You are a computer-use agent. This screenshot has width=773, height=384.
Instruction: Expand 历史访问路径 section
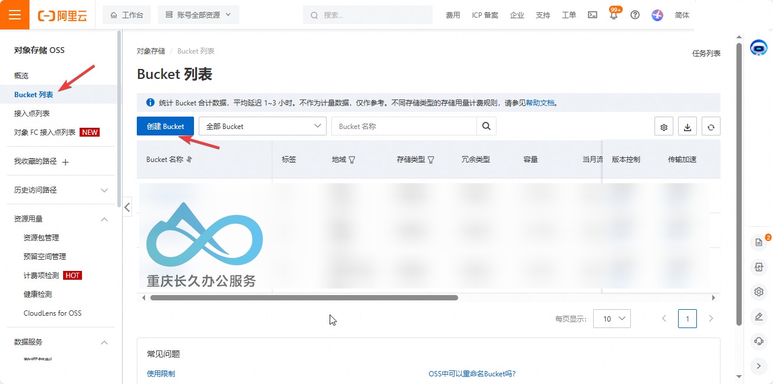pyautogui.click(x=104, y=190)
